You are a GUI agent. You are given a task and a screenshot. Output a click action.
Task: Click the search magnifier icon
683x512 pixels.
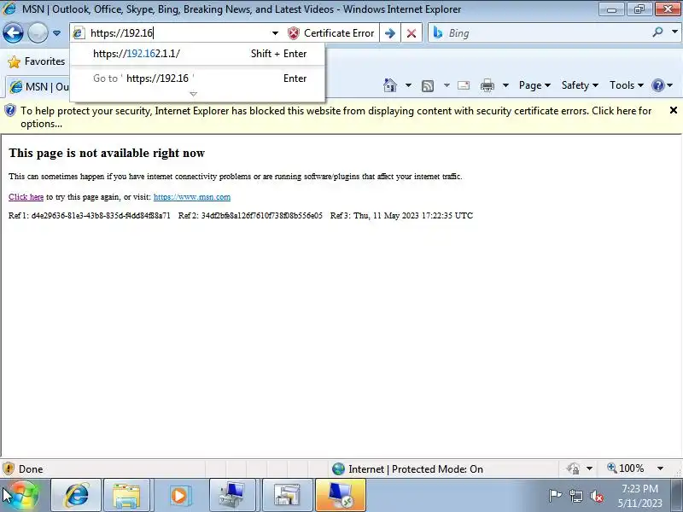[x=657, y=32]
